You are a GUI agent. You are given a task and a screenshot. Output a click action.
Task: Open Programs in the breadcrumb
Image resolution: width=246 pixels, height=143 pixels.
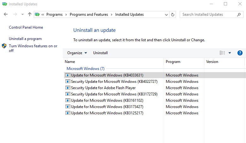point(54,14)
